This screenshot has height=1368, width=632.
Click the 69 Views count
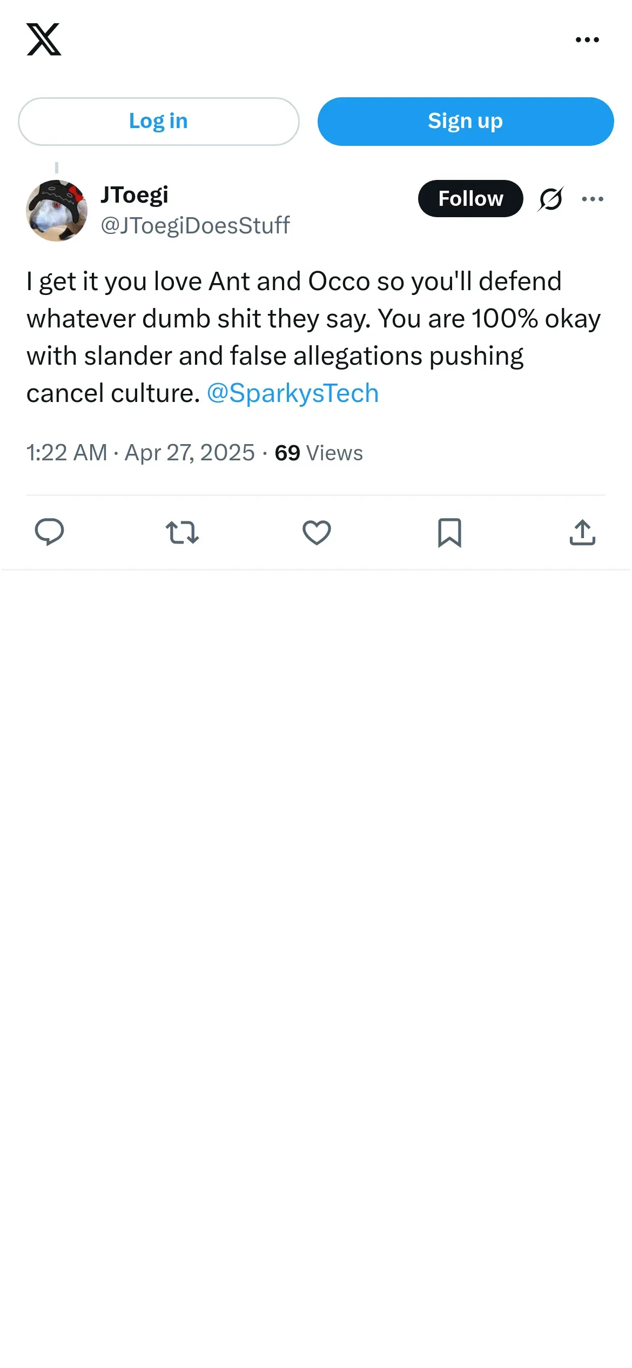pos(319,453)
